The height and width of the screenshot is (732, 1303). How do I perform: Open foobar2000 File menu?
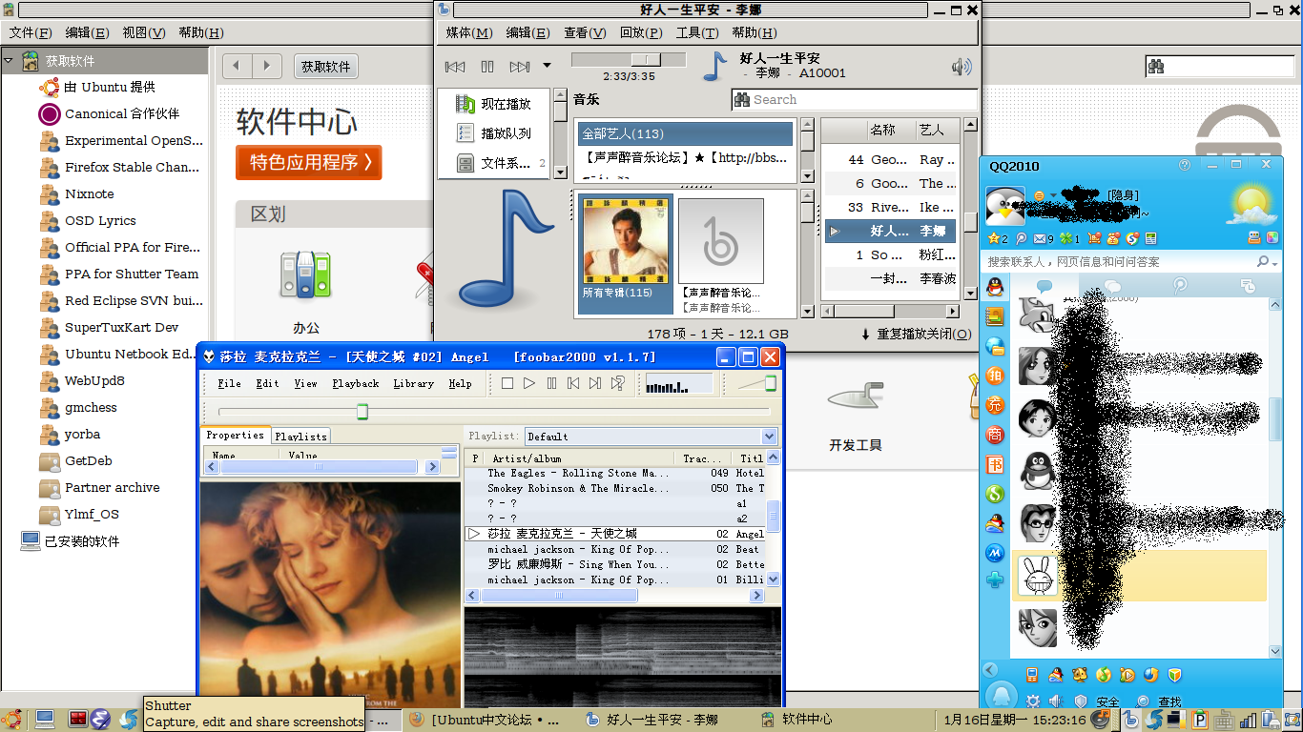tap(229, 383)
